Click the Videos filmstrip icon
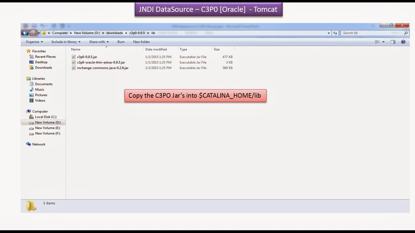 click(31, 100)
